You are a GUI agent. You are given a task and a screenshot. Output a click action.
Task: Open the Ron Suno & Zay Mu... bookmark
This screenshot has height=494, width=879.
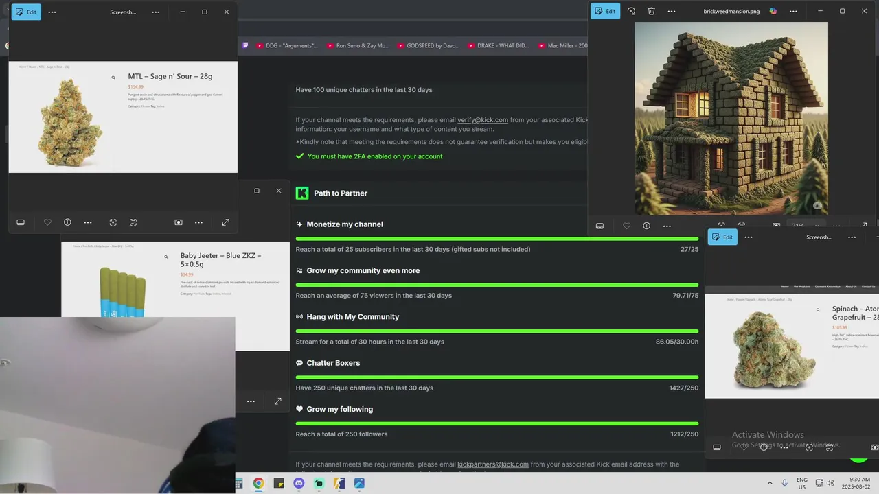tap(358, 45)
